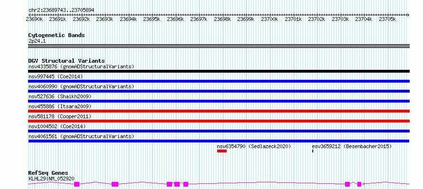Click the 23704k ruler tick label
423x189 pixels.
[364, 19]
